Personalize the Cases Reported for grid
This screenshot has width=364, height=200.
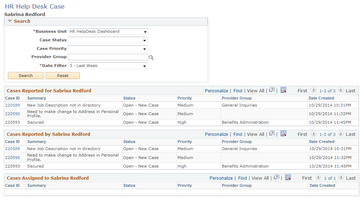tap(216, 91)
